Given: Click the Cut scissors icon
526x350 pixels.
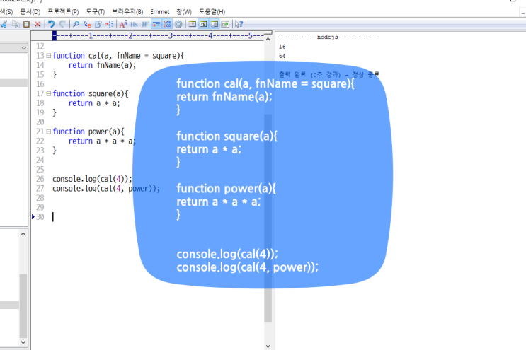Looking at the screenshot, I should point(4,24).
